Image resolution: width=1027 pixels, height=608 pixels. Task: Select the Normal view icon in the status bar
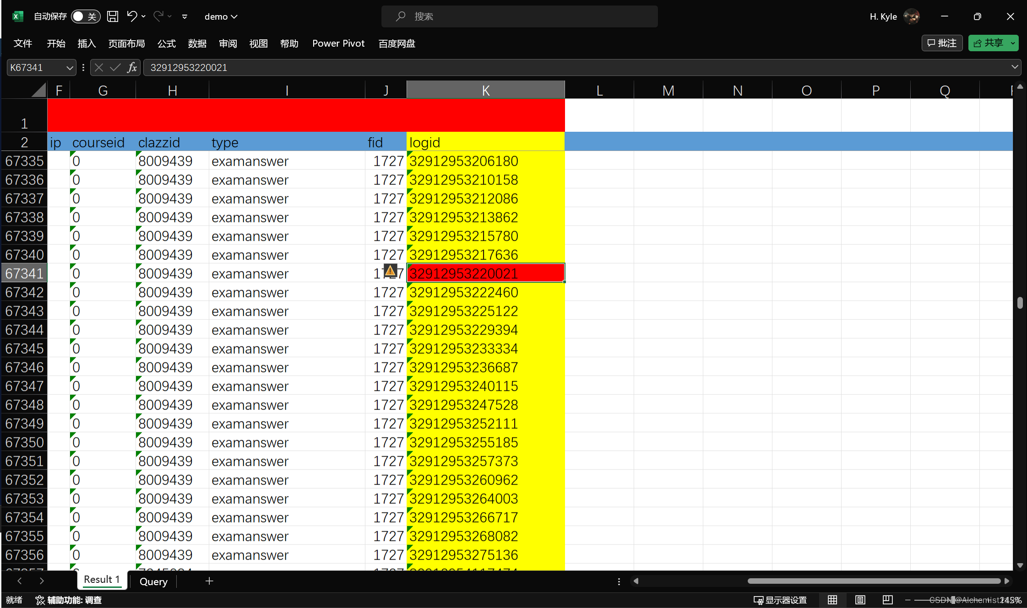(832, 600)
